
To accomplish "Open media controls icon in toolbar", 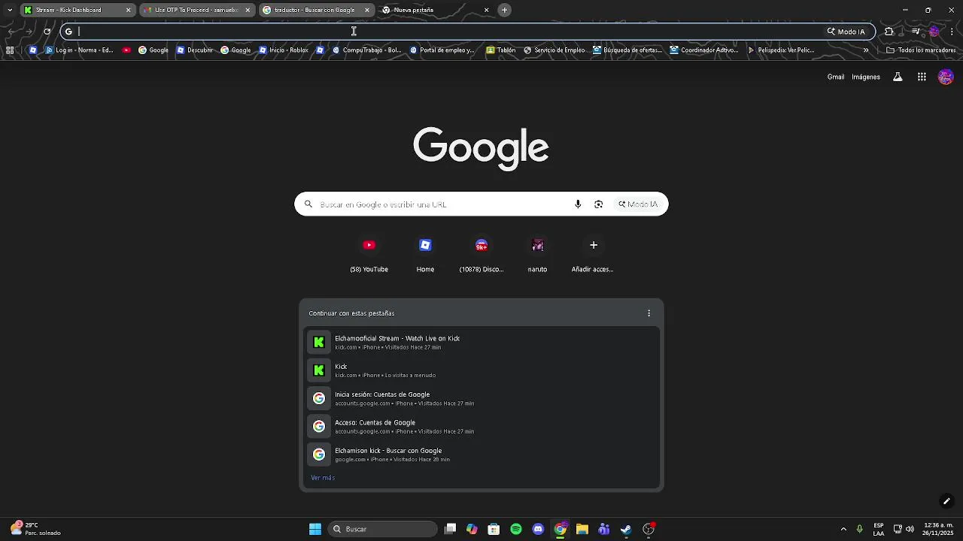I will pyautogui.click(x=916, y=32).
